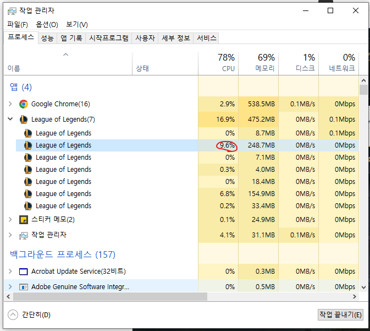Sort by the CPU 78% column header

(218, 63)
